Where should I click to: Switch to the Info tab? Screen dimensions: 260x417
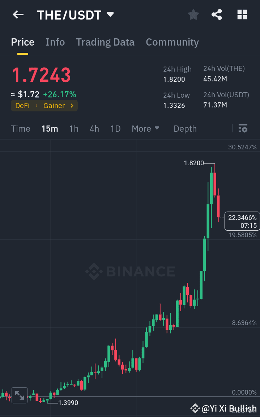(55, 42)
